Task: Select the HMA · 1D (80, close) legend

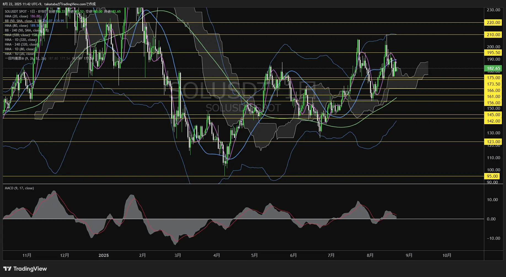Action: coord(20,49)
